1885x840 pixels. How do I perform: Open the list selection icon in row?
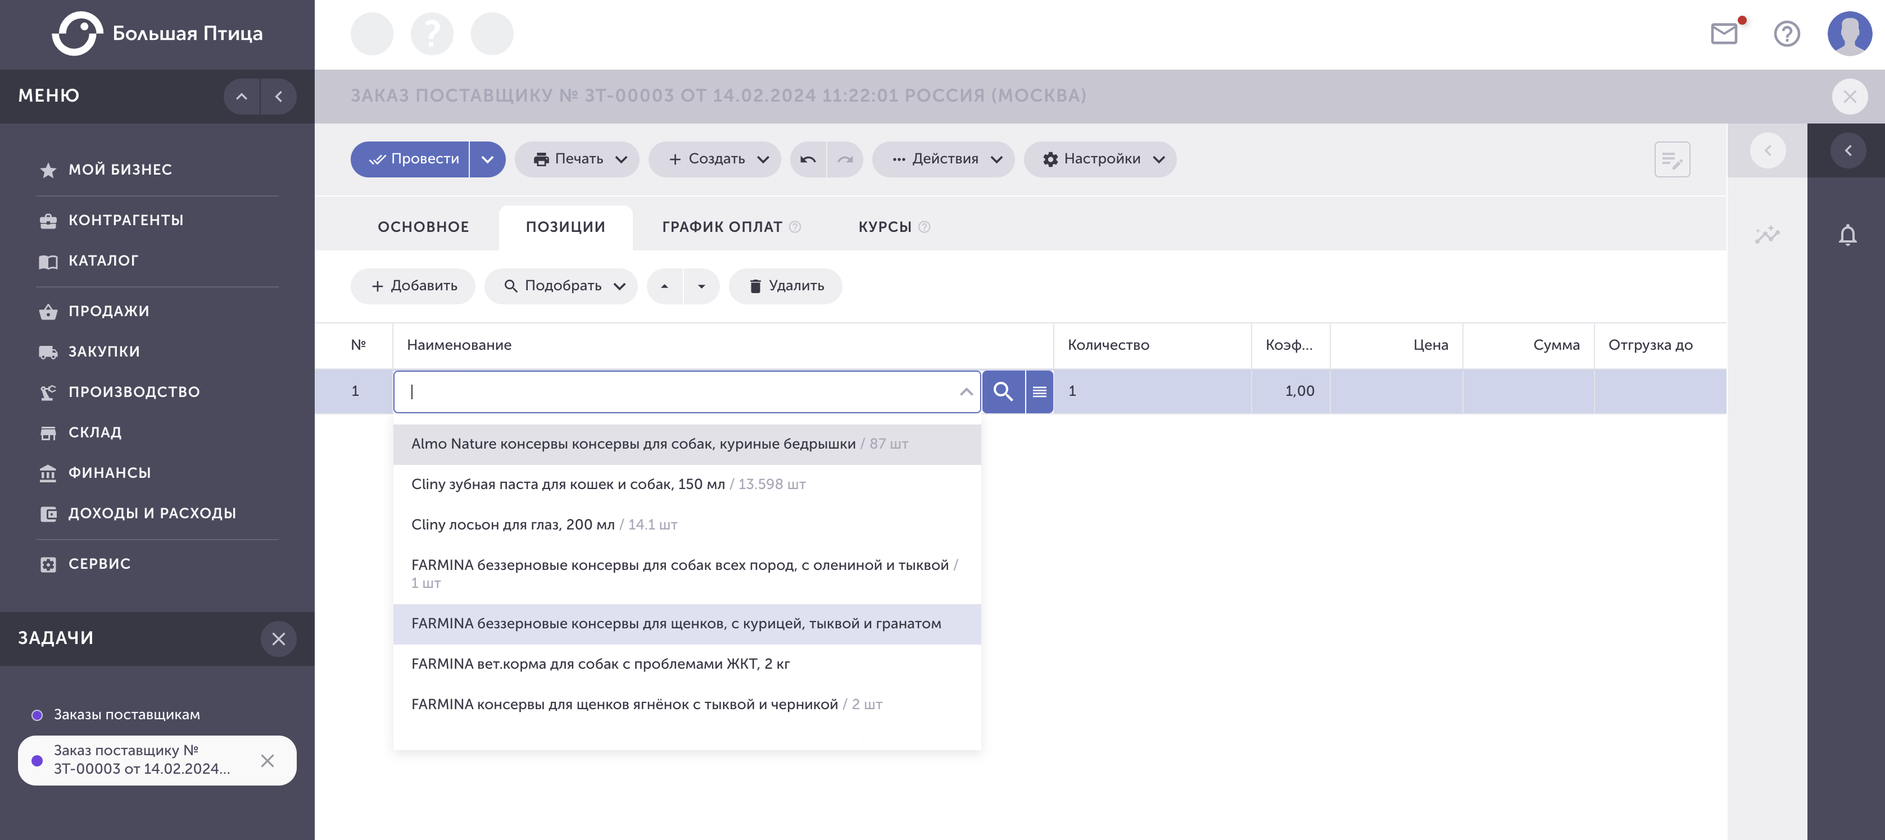pyautogui.click(x=1040, y=392)
